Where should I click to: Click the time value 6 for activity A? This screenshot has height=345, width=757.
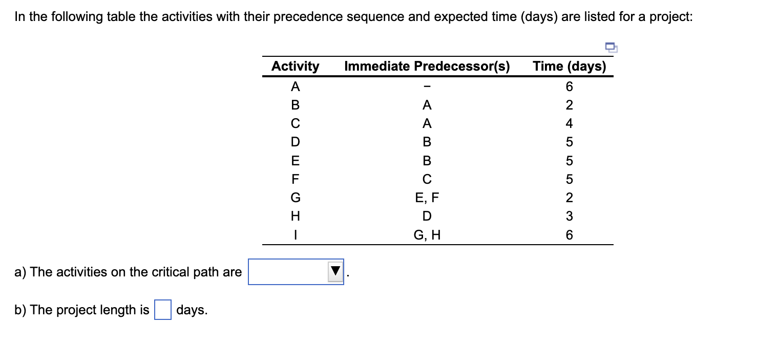pyautogui.click(x=568, y=87)
